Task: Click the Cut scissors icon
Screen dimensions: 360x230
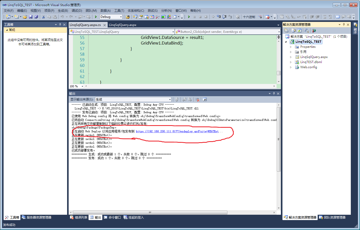Action: [43, 17]
